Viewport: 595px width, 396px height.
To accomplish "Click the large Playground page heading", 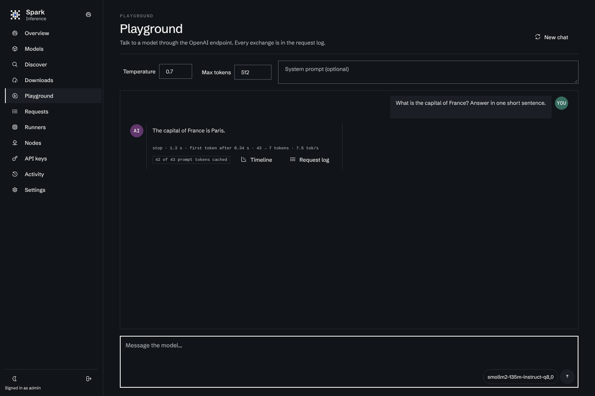I will tap(151, 29).
